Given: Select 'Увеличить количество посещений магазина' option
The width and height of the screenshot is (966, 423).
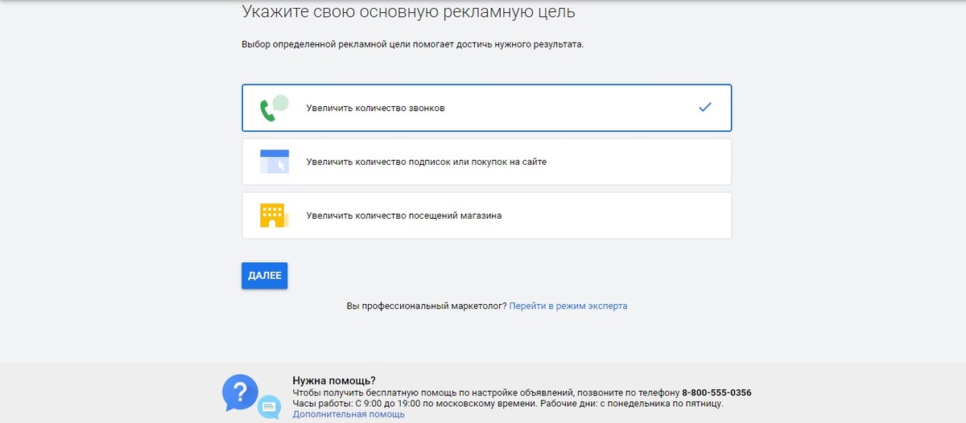Looking at the screenshot, I should pyautogui.click(x=486, y=216).
